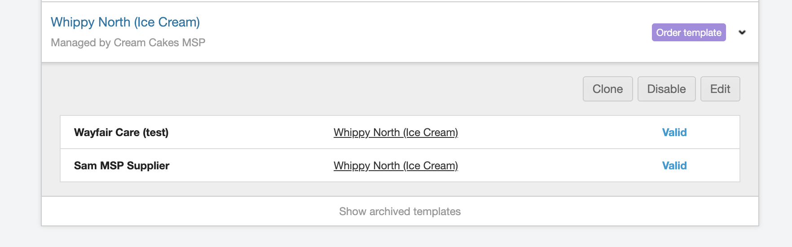Click the purple Order template badge
The width and height of the screenshot is (792, 247).
tap(688, 32)
